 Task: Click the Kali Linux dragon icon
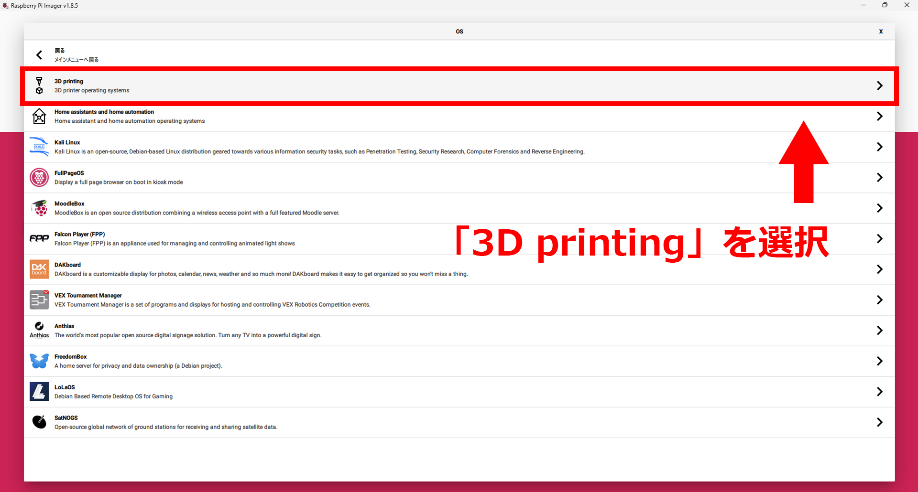[39, 147]
